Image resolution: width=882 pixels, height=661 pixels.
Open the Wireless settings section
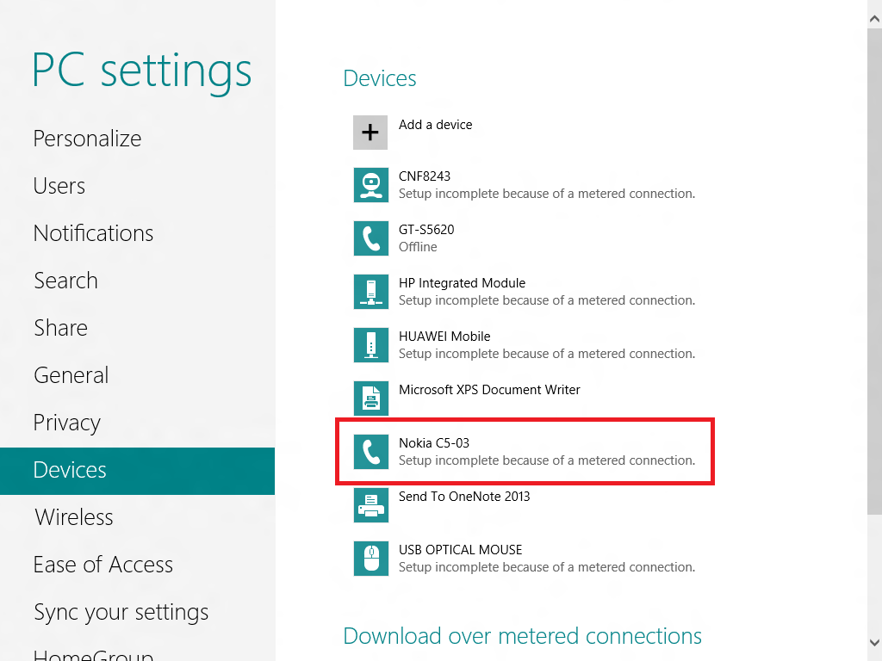[73, 517]
